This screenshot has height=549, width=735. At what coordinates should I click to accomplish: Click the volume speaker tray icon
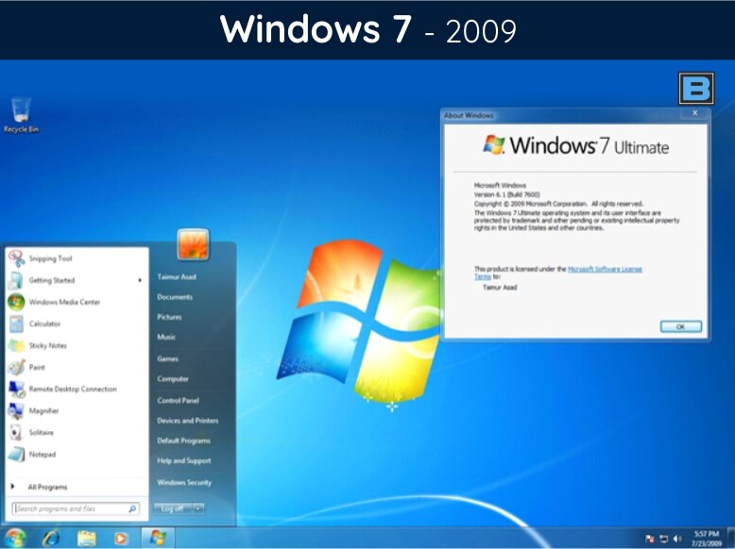coord(677,539)
